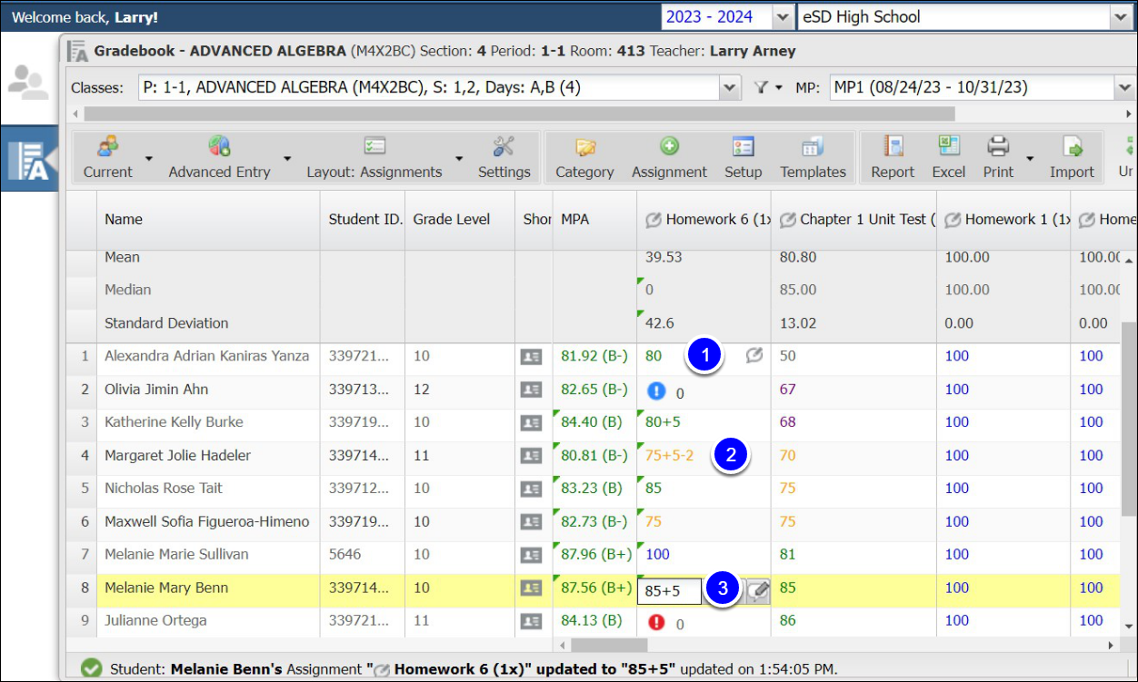1138x682 pixels.
Task: Open the Setup tool
Action: coord(743,157)
